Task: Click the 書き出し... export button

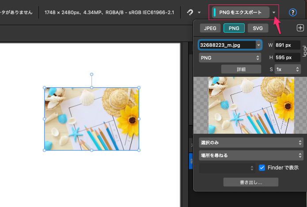Action: [250, 182]
